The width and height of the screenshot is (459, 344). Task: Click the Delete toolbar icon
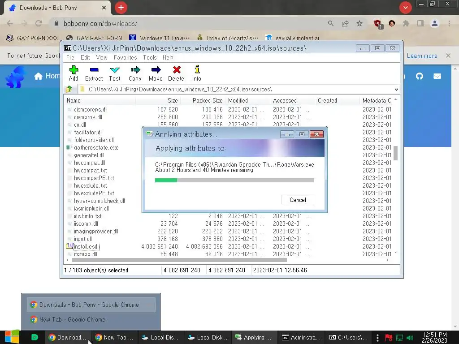coord(176,73)
